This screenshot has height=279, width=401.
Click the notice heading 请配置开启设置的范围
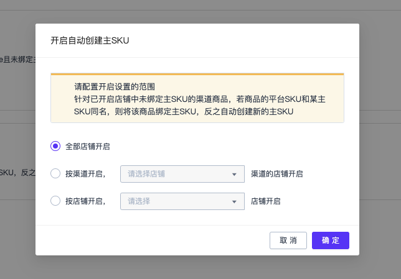(x=115, y=87)
